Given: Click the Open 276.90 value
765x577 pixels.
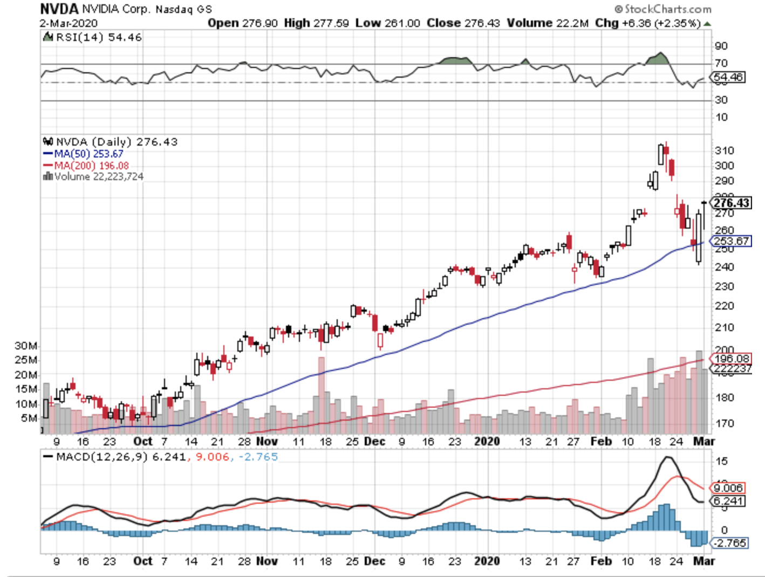Looking at the screenshot, I should pos(243,23).
